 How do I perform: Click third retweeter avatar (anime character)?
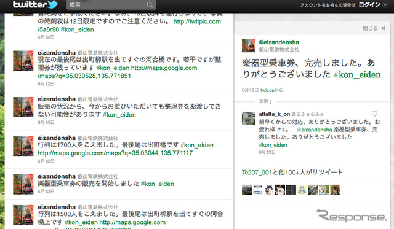coord(269,190)
